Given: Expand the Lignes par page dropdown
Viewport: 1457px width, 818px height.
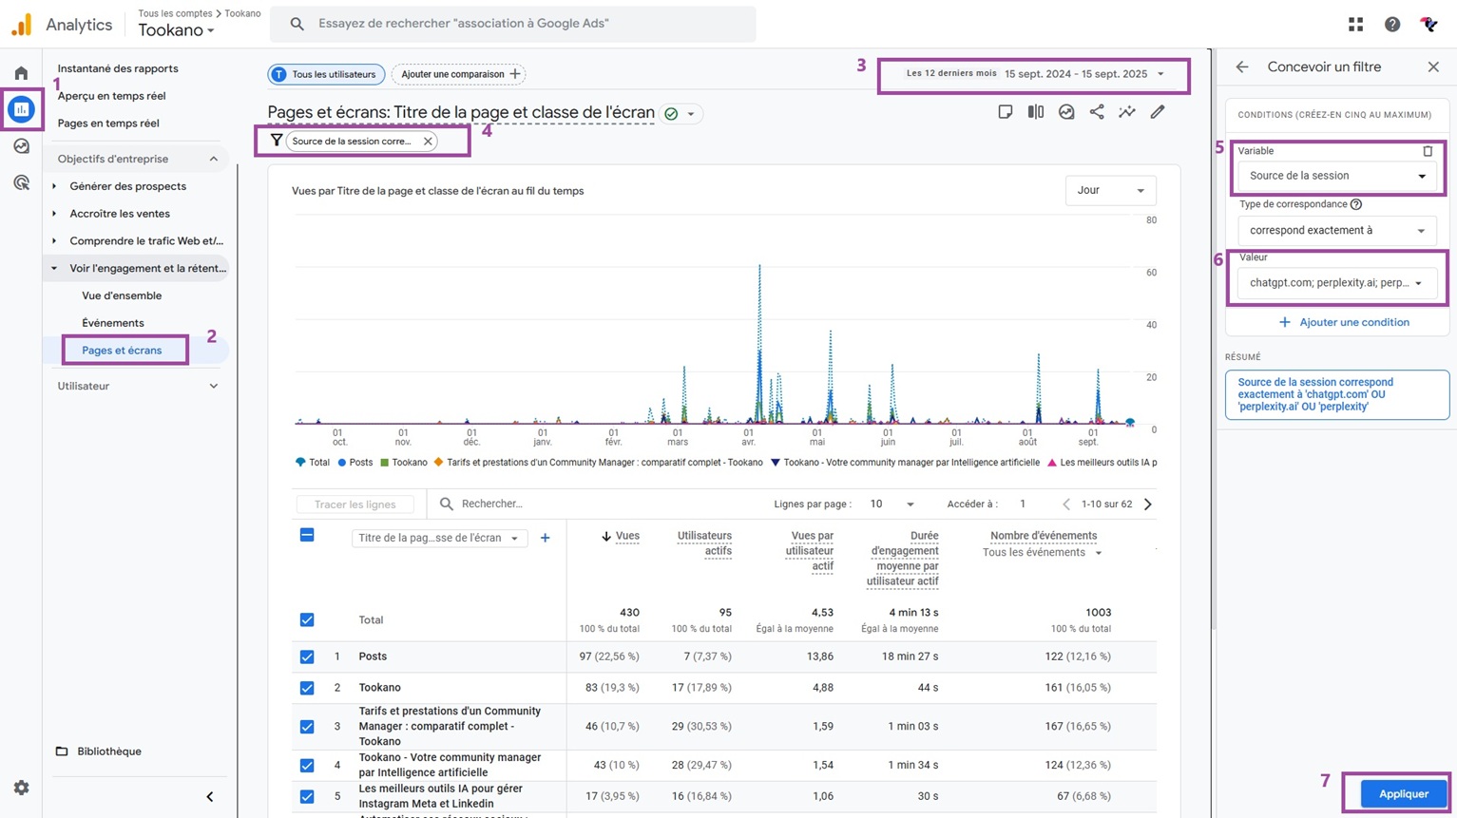Looking at the screenshot, I should [891, 504].
